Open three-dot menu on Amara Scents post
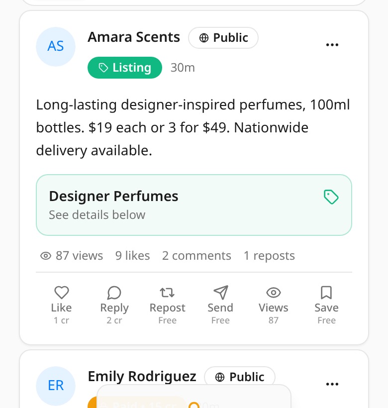 click(332, 45)
